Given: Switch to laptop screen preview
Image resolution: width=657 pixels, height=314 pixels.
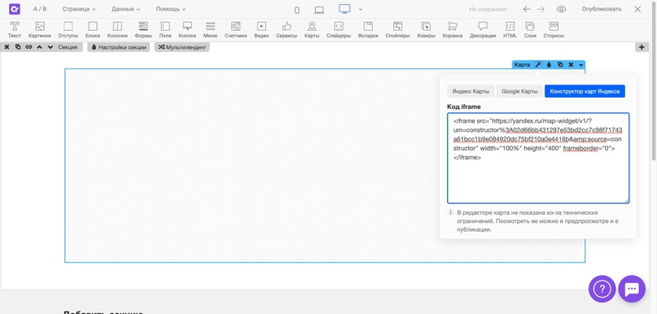Looking at the screenshot, I should [319, 10].
